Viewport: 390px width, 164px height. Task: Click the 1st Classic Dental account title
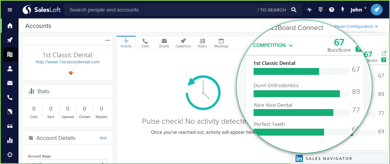click(67, 55)
